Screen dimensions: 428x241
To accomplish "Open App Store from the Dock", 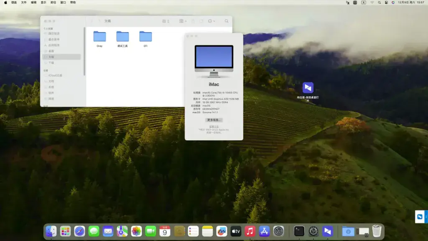I will (x=264, y=231).
